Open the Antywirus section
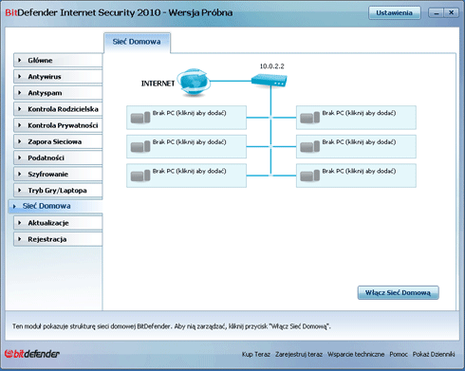 click(58, 77)
